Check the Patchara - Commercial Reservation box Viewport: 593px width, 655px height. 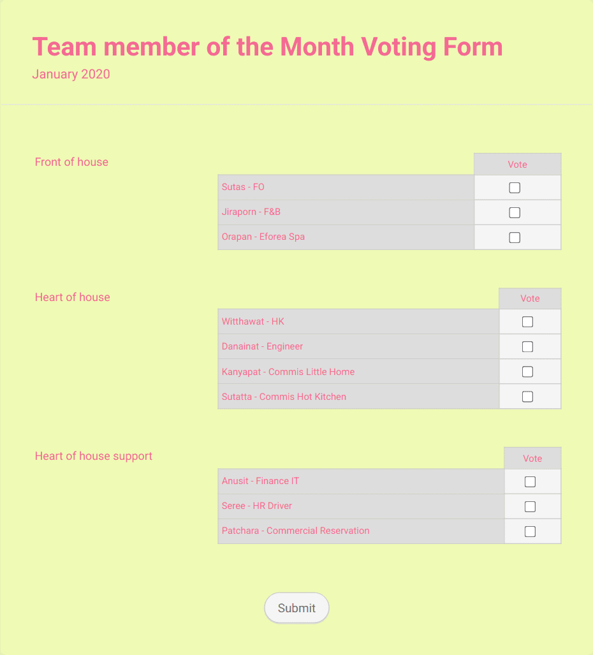(531, 531)
